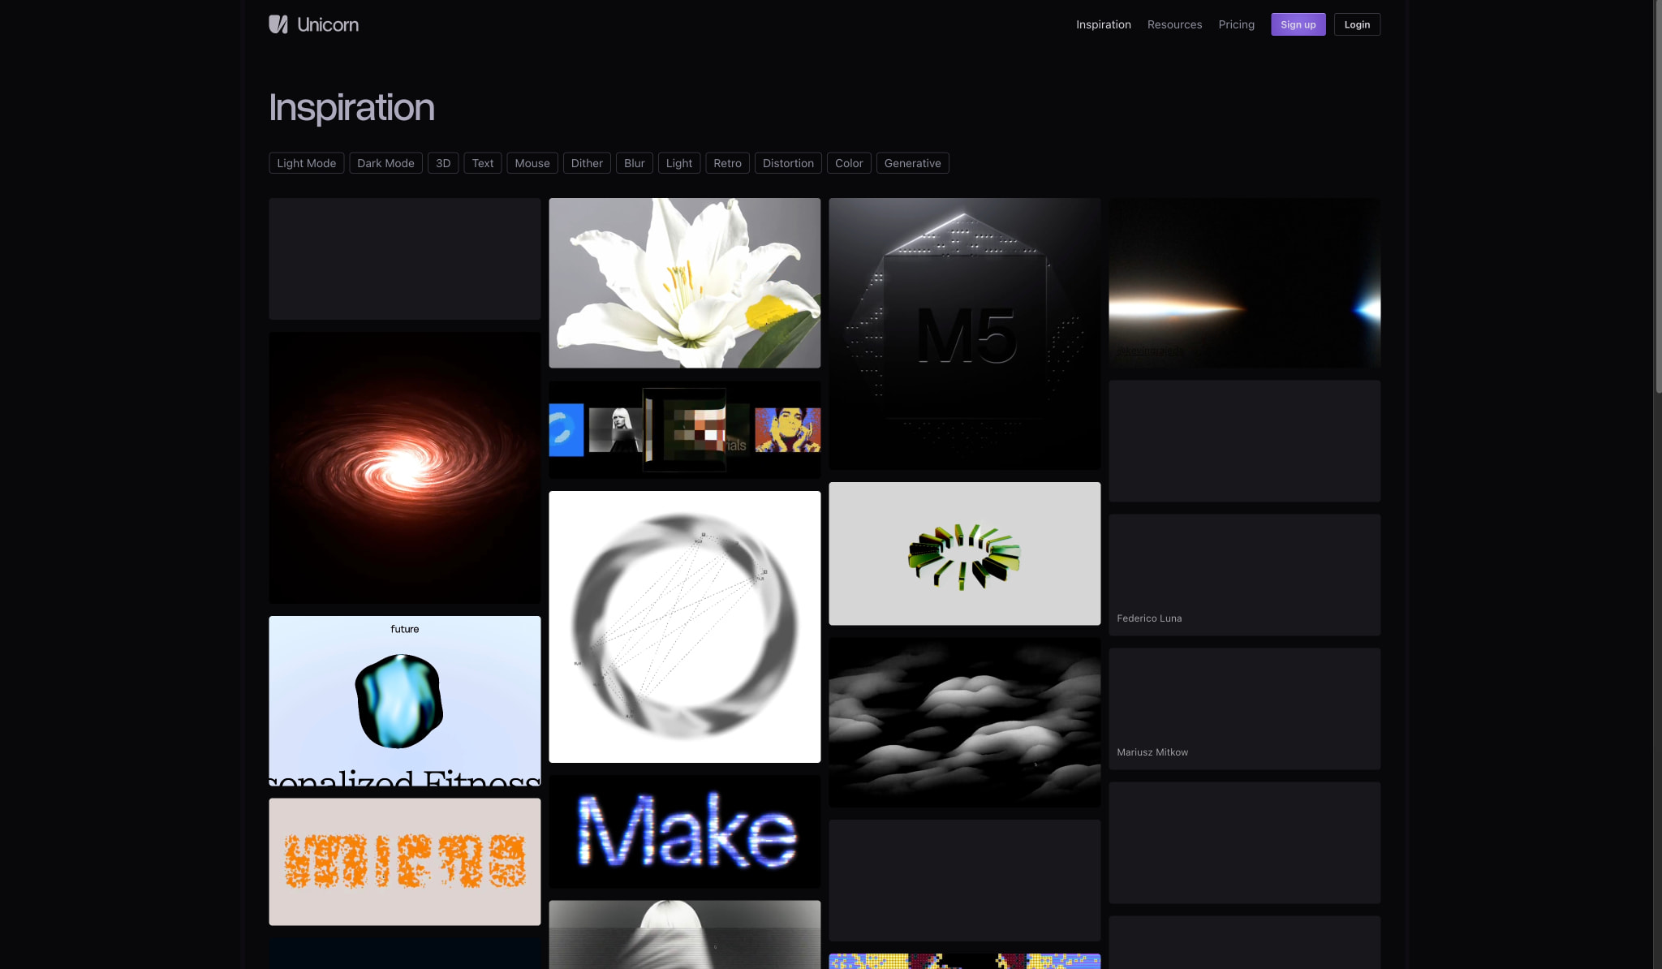Open the Inspiration nav link
This screenshot has height=969, width=1662.
(1103, 24)
